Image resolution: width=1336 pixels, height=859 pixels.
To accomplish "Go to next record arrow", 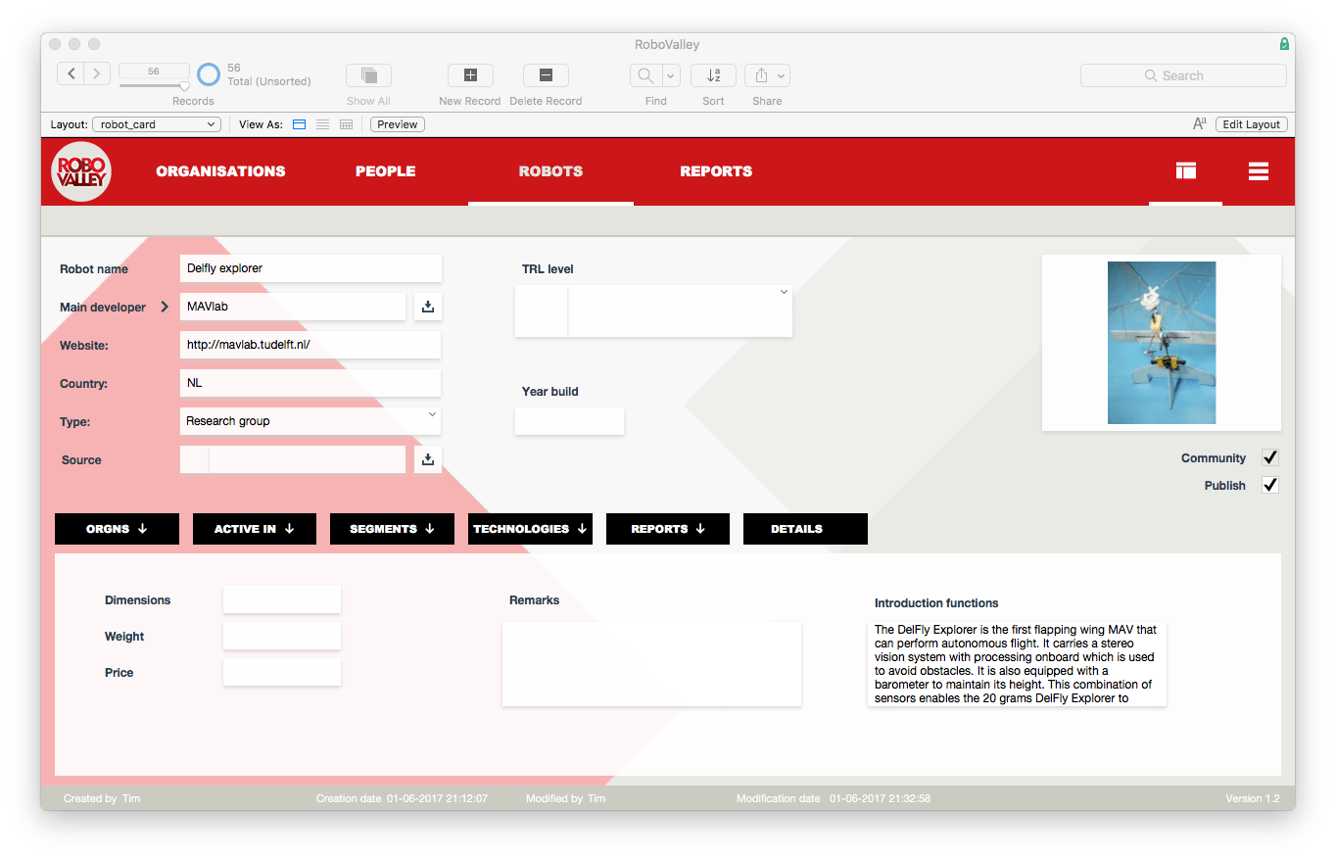I will [97, 73].
